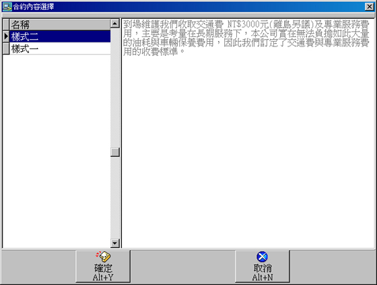Click the row selector box beside 樣式一
Screen dimensions: 377x285
point(6,49)
